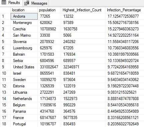This screenshot has height=127, width=144.
Task: Click the select-all corner grid cell
Action: (x=5, y=10)
